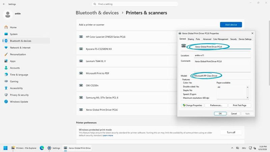Switch to Settings taskbar button
Viewport: 270px width, 152px height.
point(54,148)
